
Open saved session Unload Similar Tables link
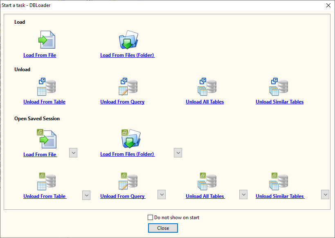[x=280, y=196]
